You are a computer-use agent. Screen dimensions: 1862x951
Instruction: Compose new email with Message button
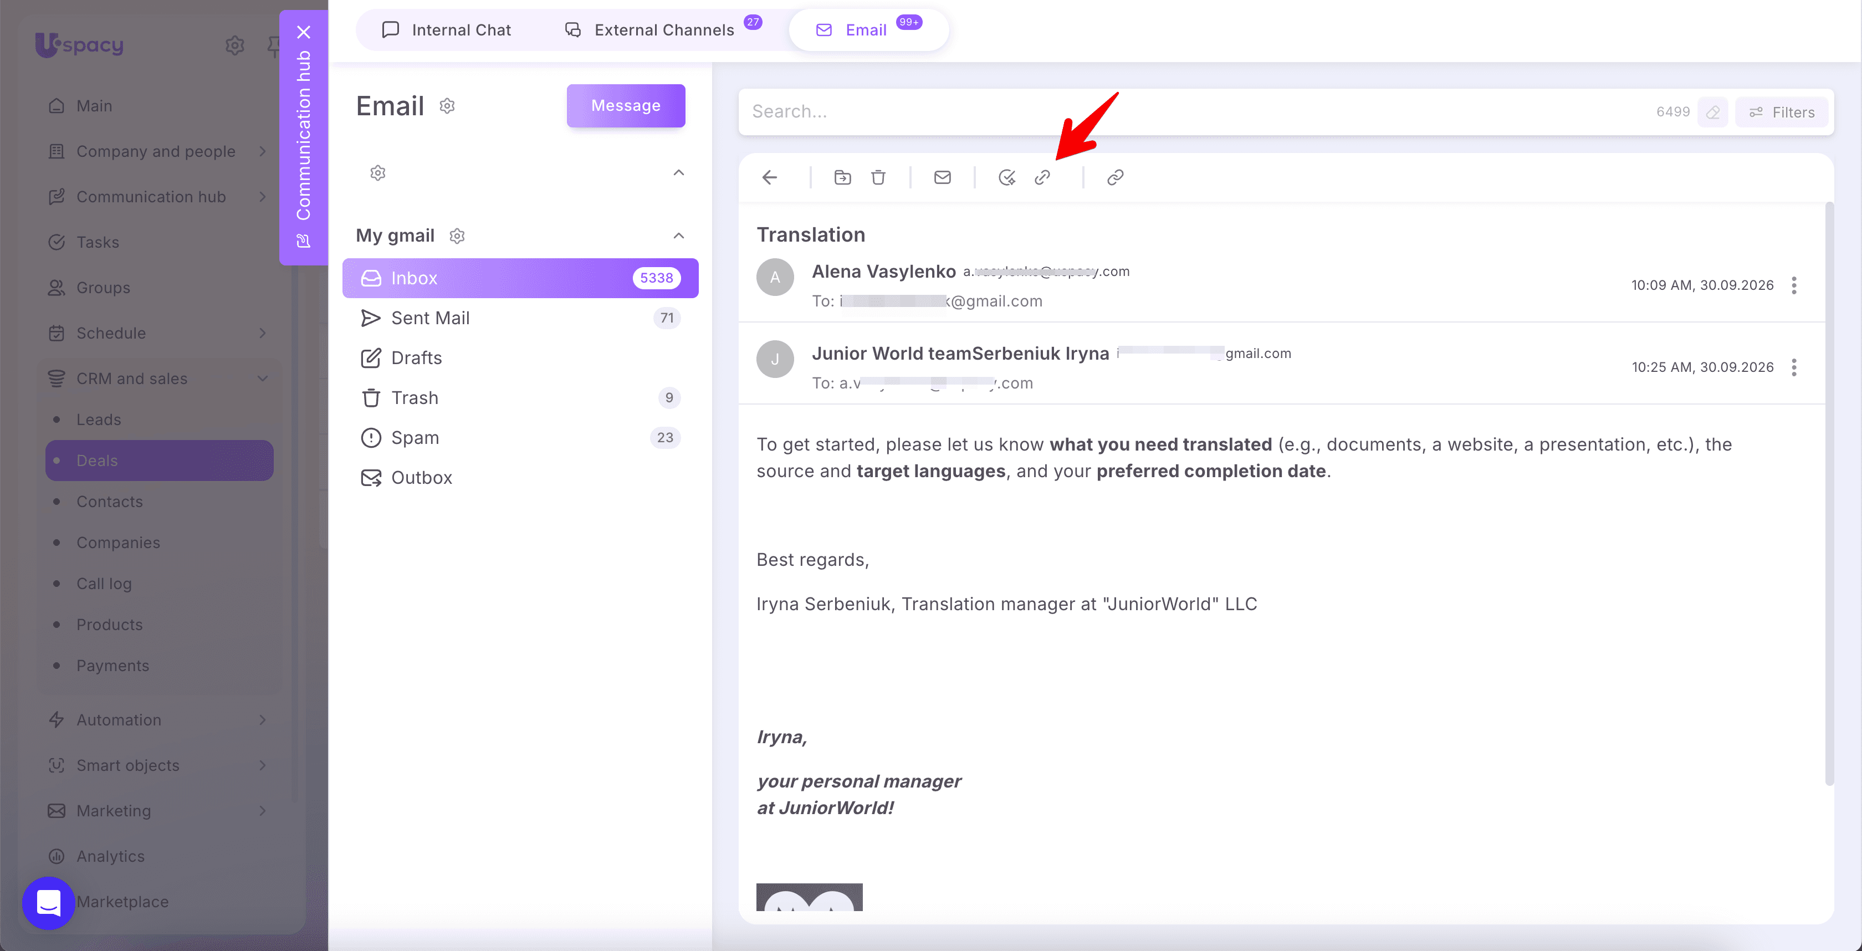pyautogui.click(x=626, y=105)
